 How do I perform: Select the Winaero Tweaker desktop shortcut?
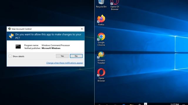click(101, 57)
